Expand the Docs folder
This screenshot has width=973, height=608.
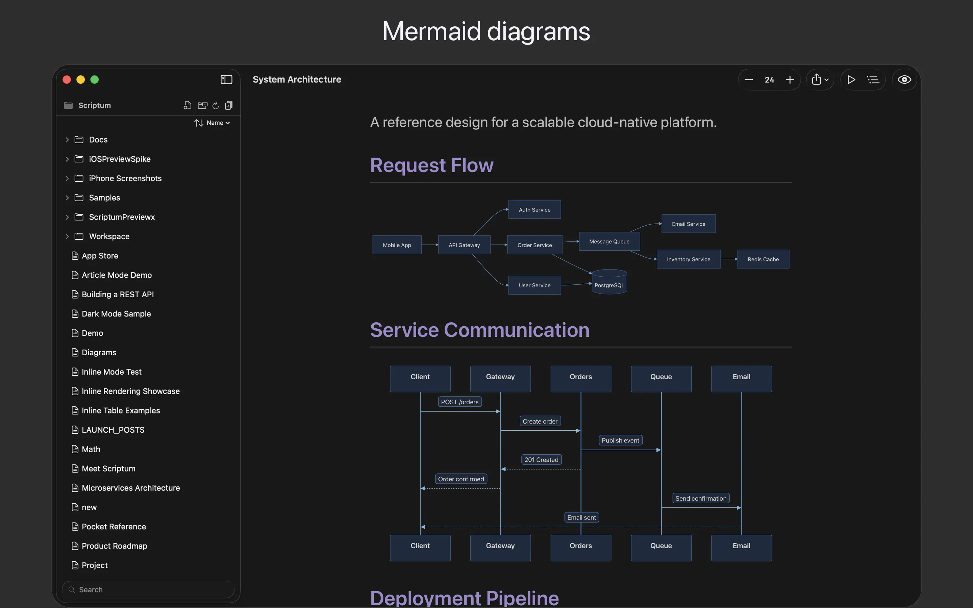[x=67, y=140]
